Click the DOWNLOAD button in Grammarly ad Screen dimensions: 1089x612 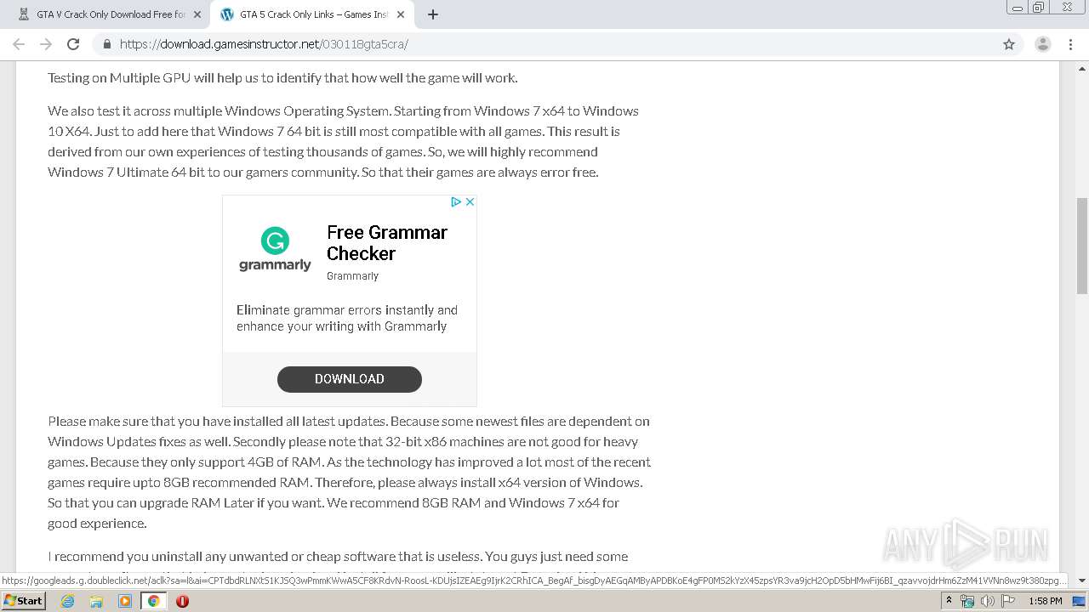[x=350, y=379]
